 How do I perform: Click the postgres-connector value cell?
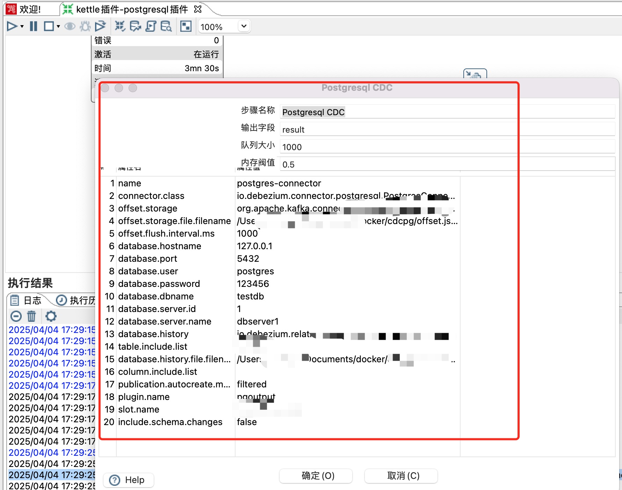click(x=347, y=183)
